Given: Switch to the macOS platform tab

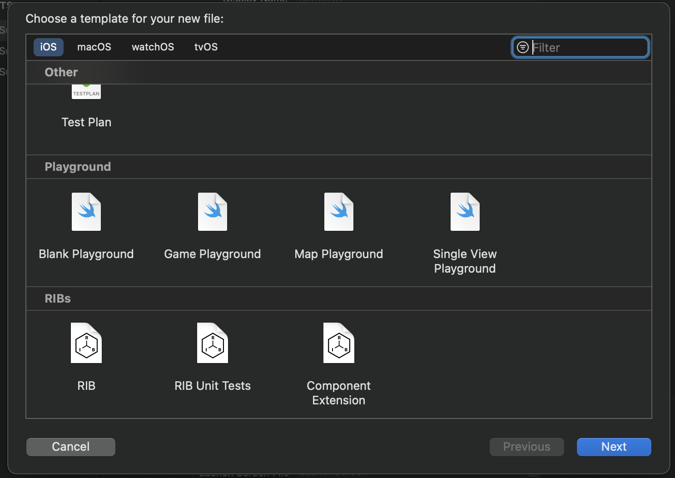Looking at the screenshot, I should pyautogui.click(x=94, y=47).
